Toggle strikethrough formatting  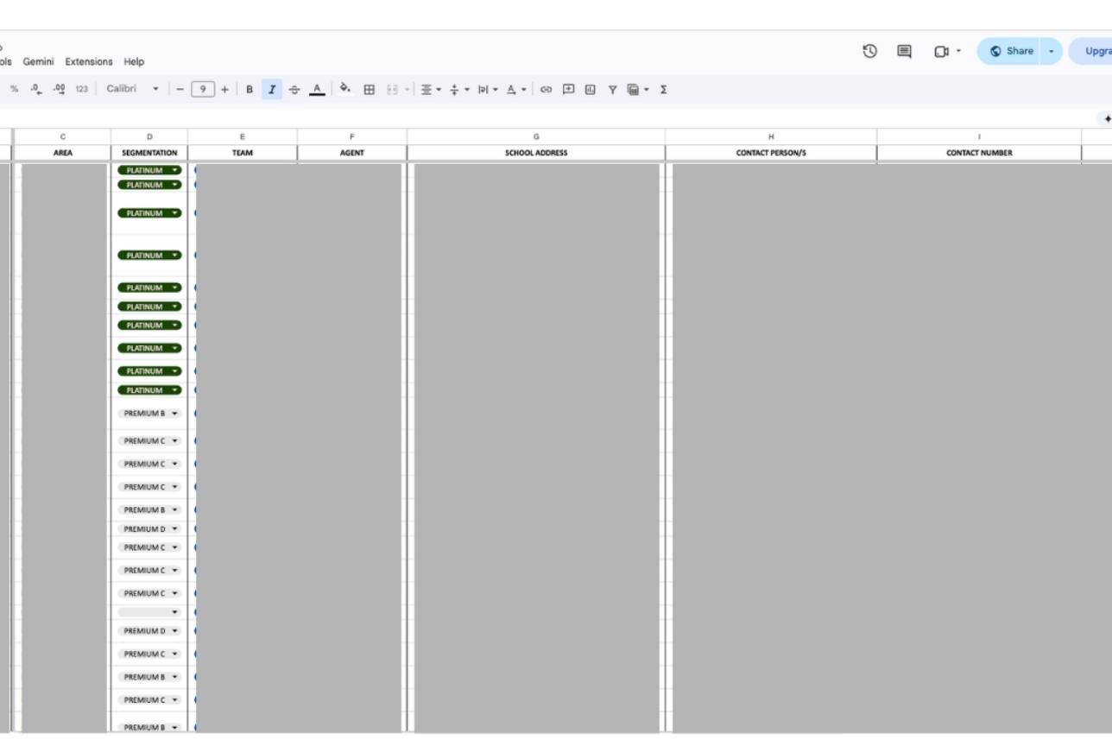[294, 89]
